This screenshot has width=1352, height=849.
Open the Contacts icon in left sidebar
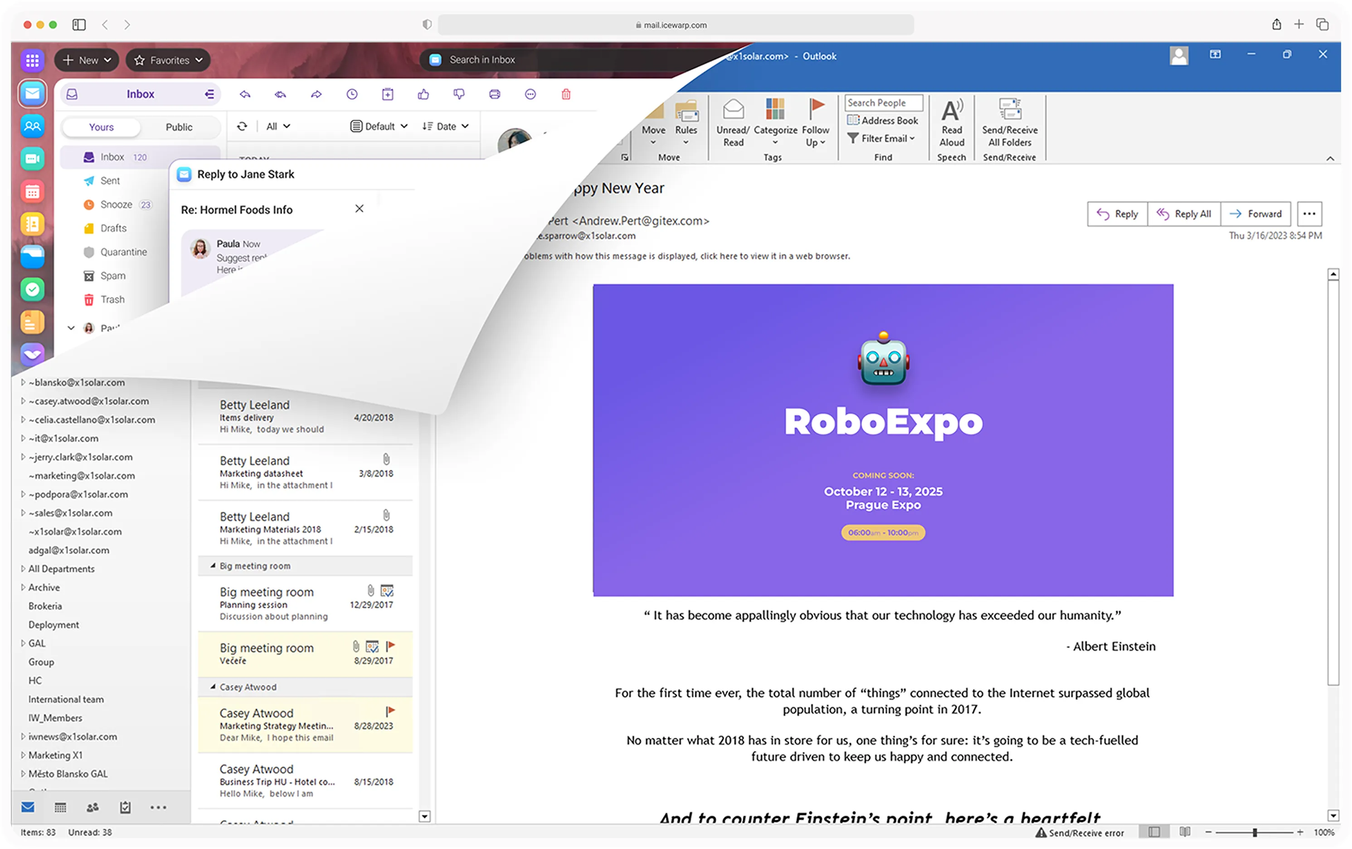click(33, 126)
